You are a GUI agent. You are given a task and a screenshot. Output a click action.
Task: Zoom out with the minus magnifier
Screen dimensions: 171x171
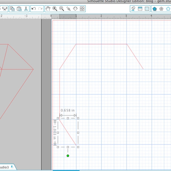(x=62, y=9)
